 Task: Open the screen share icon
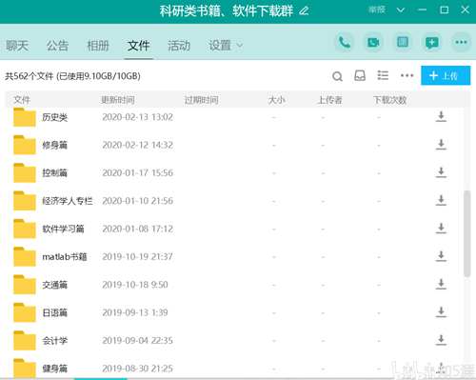point(403,42)
